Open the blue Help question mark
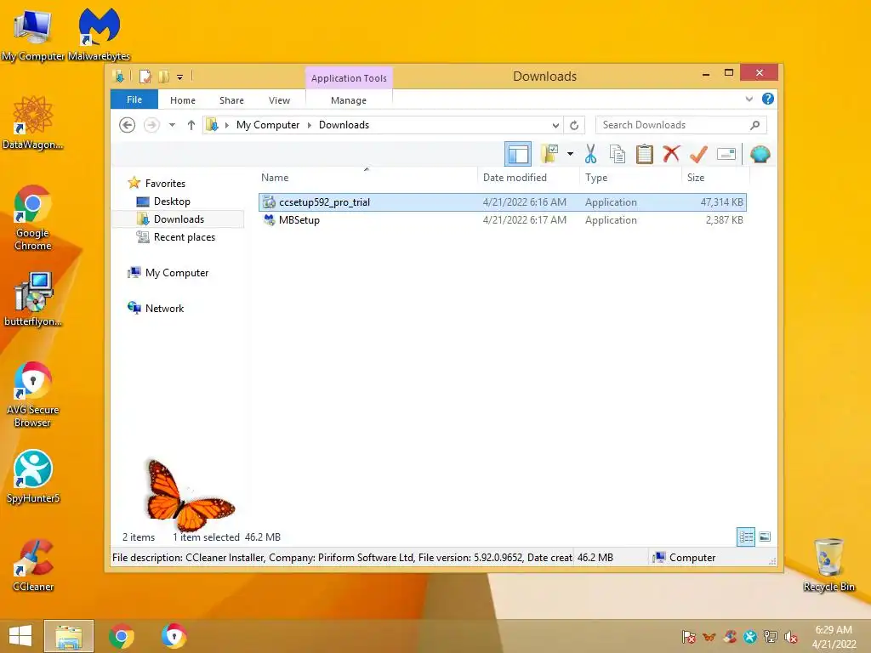The image size is (871, 653). tap(768, 99)
